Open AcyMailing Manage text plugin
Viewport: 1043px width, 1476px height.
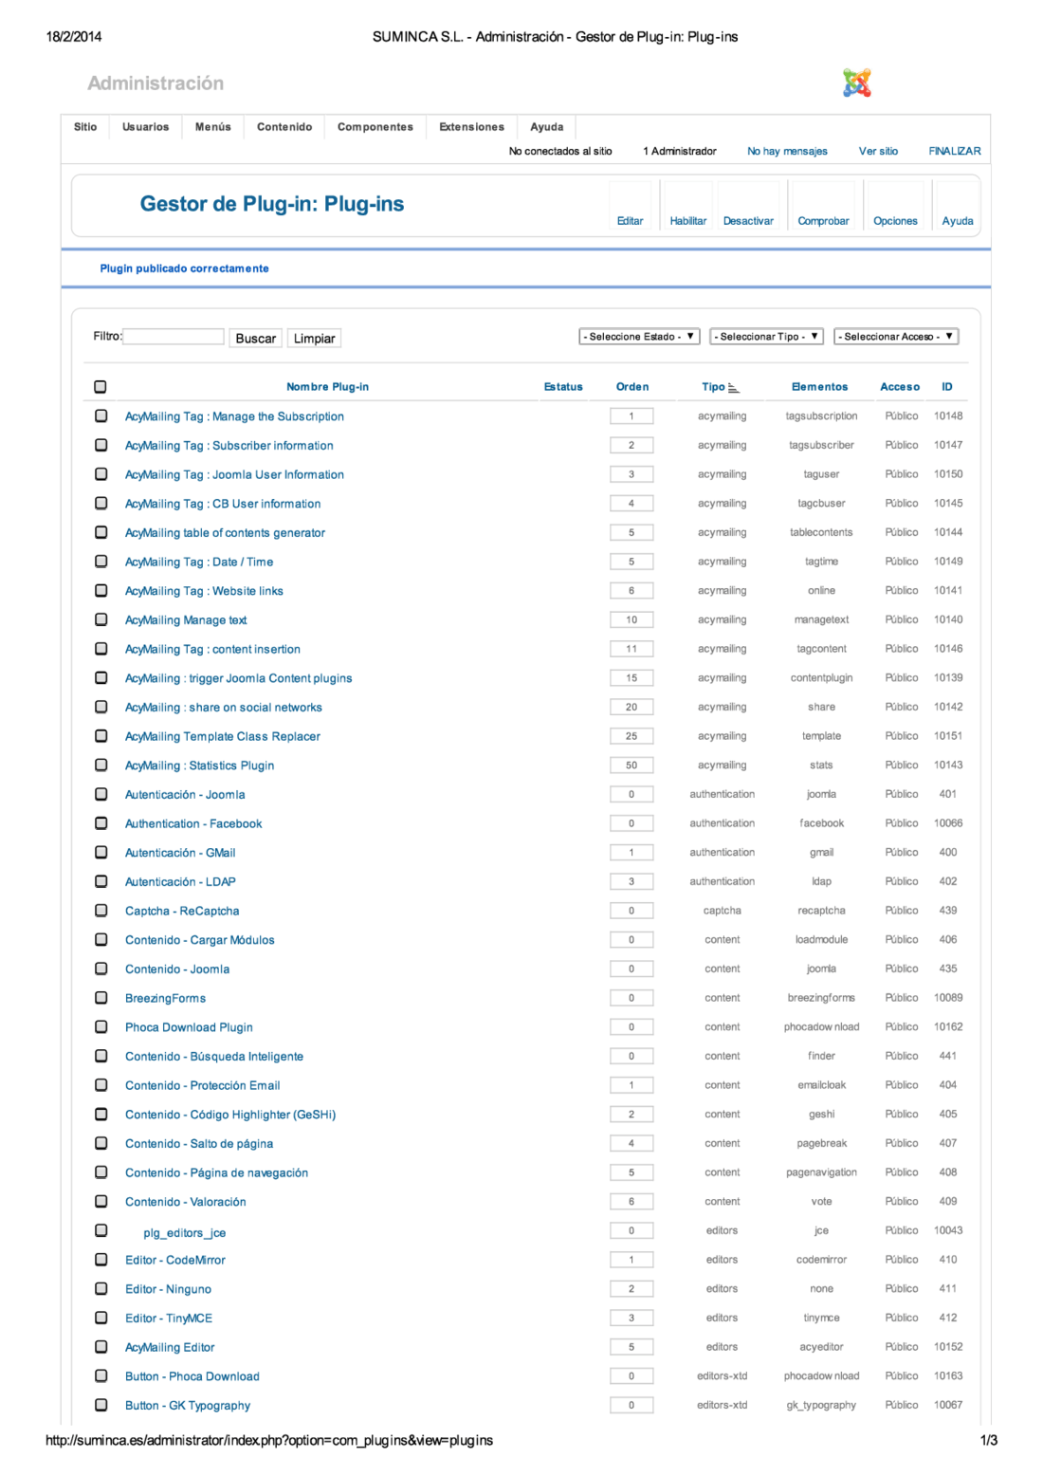186,620
